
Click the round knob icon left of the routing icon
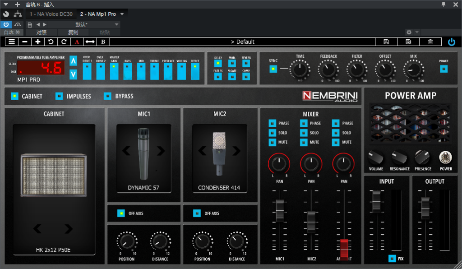(x=6, y=14)
